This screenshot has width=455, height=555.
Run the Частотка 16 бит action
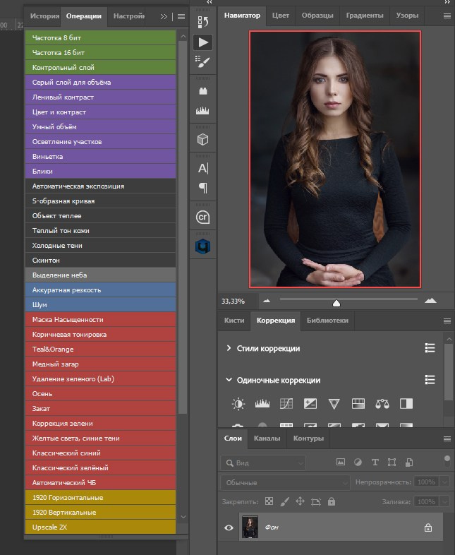100,53
